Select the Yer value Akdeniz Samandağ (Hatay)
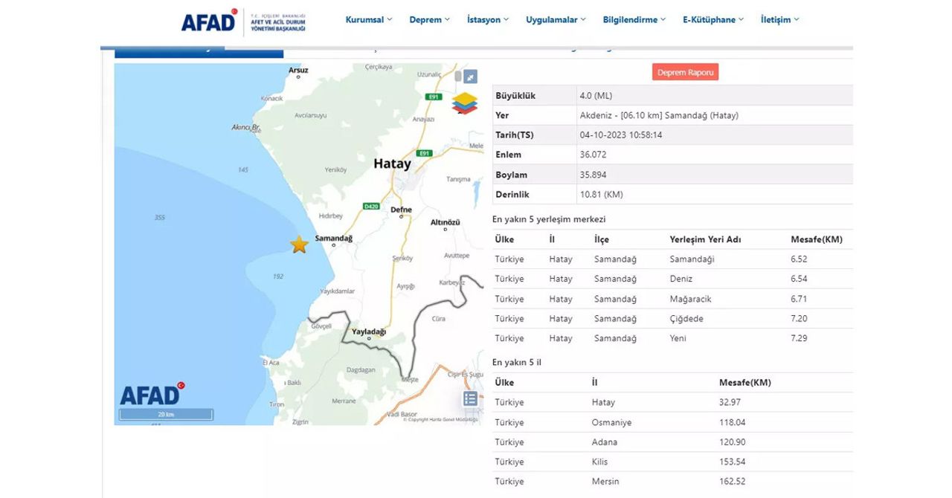This screenshot has height=498, width=952. pyautogui.click(x=659, y=116)
